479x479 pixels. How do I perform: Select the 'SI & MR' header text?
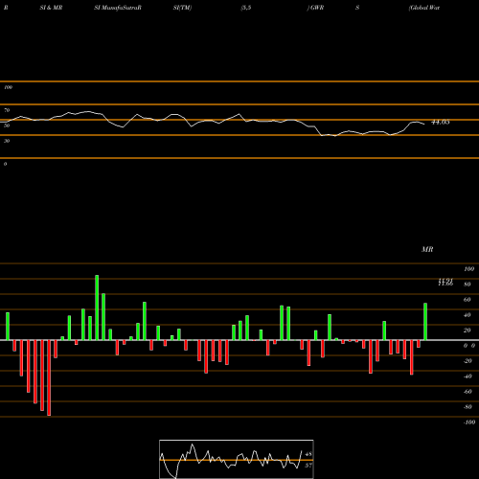(51, 8)
